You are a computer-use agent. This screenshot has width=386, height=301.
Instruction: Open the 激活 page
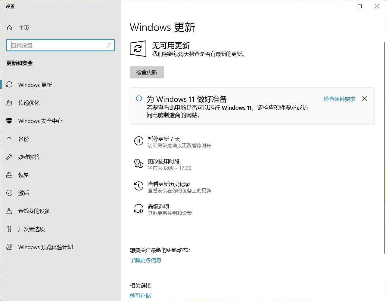pos(60,193)
